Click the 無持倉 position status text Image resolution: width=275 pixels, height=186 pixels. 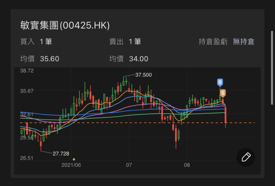[243, 42]
